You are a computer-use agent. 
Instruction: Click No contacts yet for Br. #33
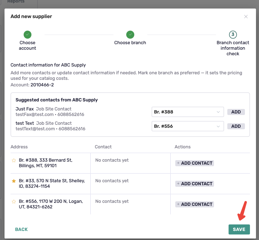pyautogui.click(x=112, y=181)
